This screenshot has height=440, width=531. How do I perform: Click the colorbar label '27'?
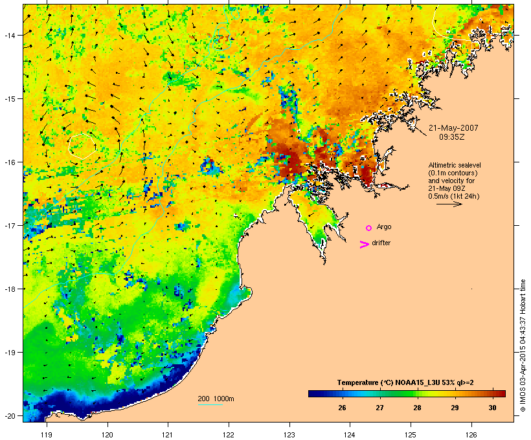click(379, 408)
